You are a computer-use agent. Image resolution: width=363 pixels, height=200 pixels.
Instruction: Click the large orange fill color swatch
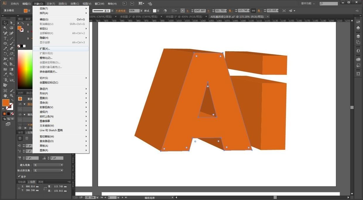tap(5, 102)
